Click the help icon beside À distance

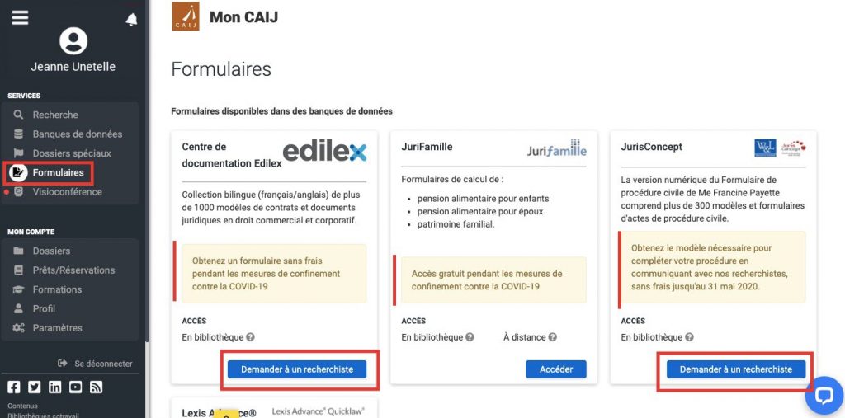(x=552, y=337)
